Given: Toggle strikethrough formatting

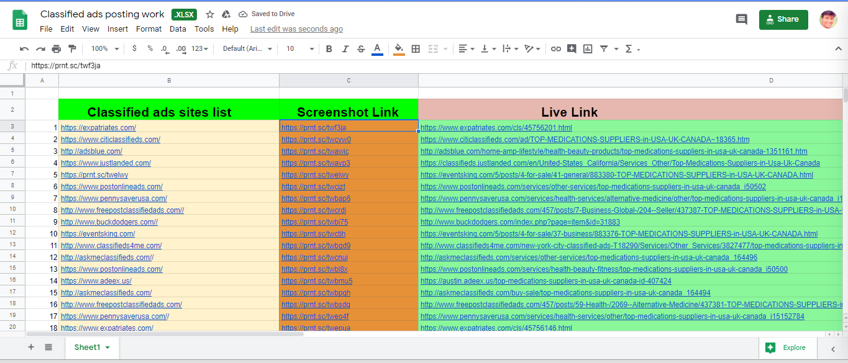Looking at the screenshot, I should click(361, 49).
